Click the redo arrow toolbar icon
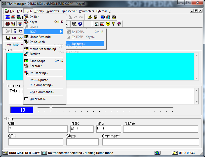Screen dimensions: 205x157 pos(81,17)
